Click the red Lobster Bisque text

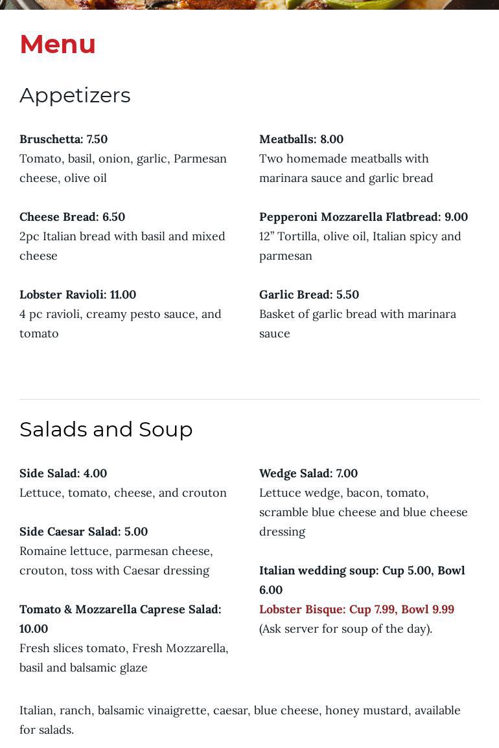356,609
